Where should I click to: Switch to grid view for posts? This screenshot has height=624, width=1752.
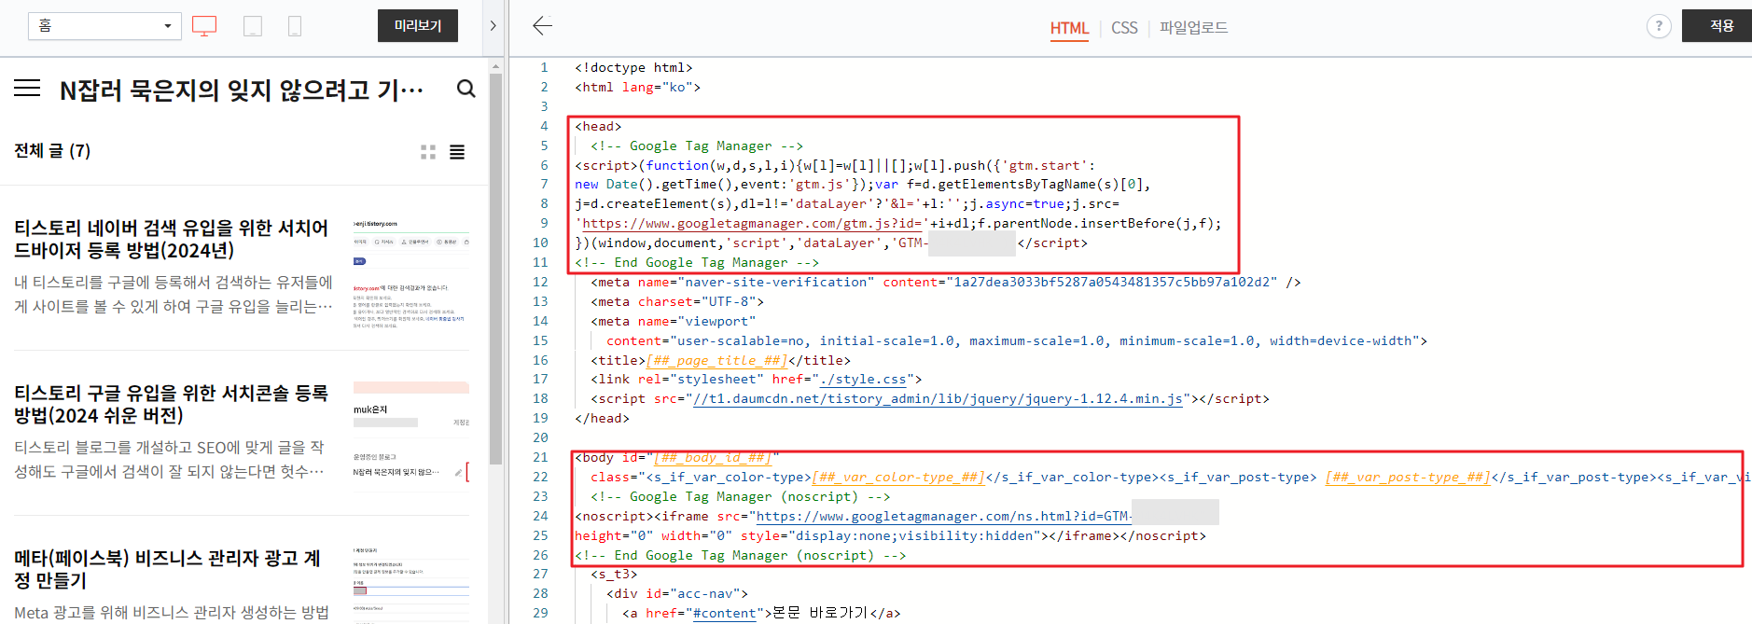428,152
